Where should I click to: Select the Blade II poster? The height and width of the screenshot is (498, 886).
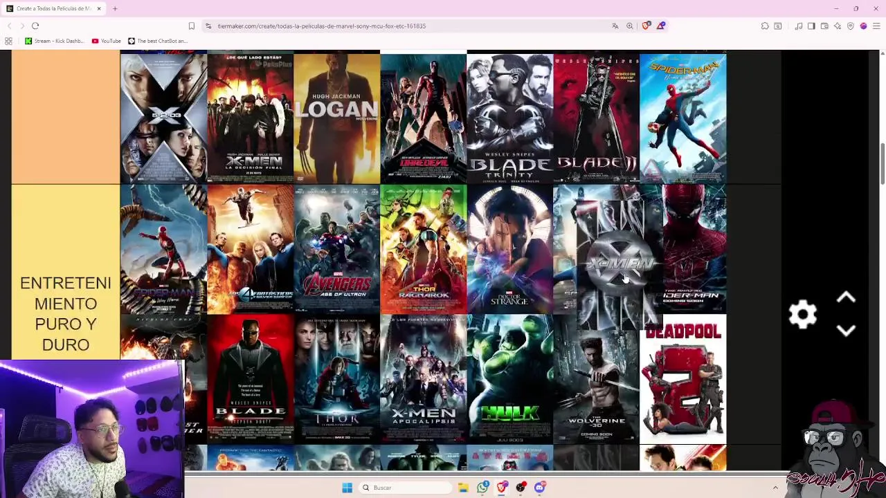pyautogui.click(x=596, y=118)
